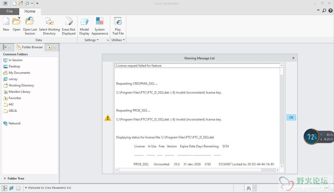334x193 pixels.
Task: Click the horizontal scroll right arrow
Action: [x=278, y=170]
